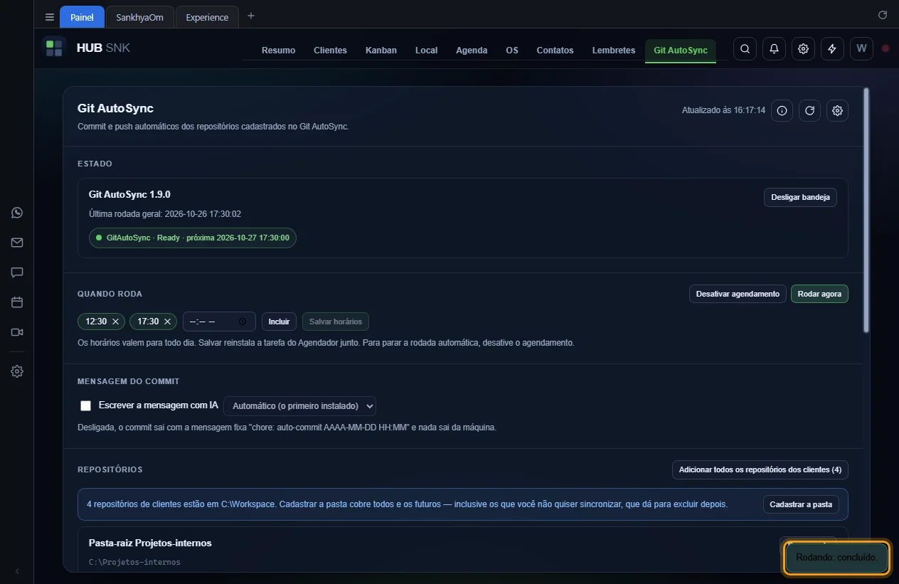Open Git AutoSync panel settings gear

[837, 111]
